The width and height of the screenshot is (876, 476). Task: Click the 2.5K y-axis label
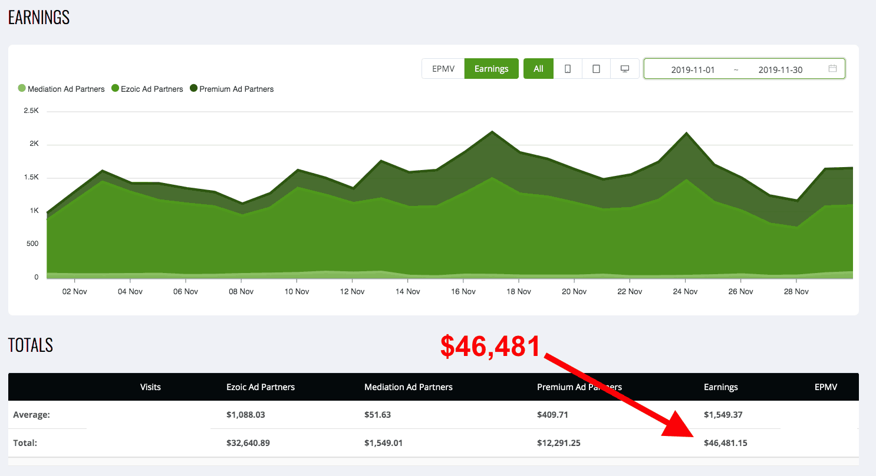click(31, 111)
